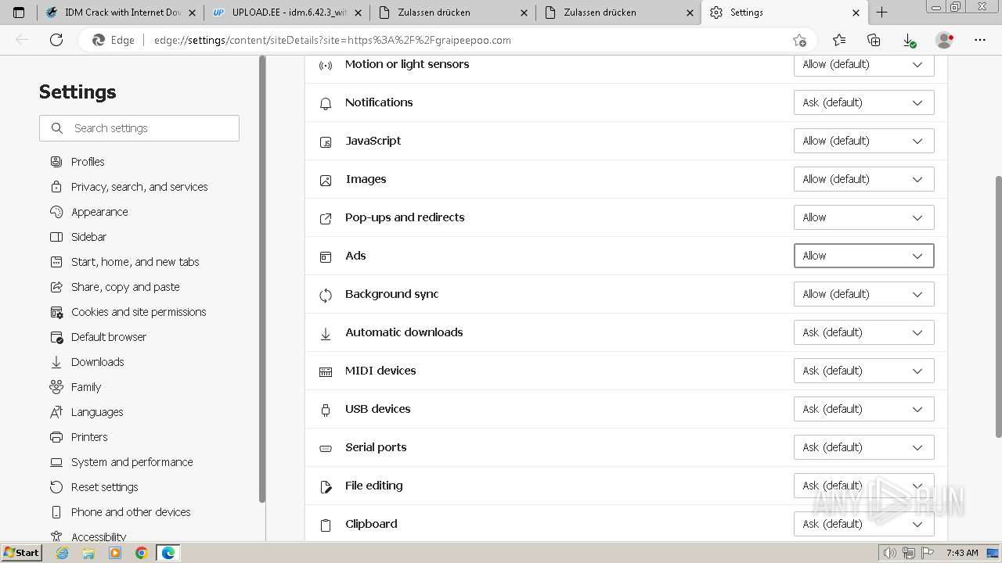This screenshot has height=563, width=1002.
Task: Click the Search settings field
Action: [139, 128]
